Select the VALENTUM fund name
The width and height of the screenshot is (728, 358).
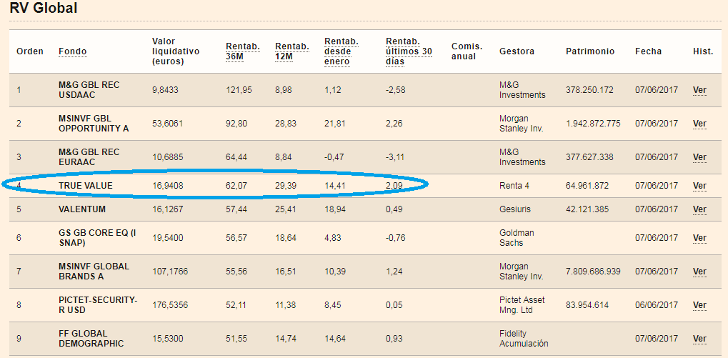point(82,209)
